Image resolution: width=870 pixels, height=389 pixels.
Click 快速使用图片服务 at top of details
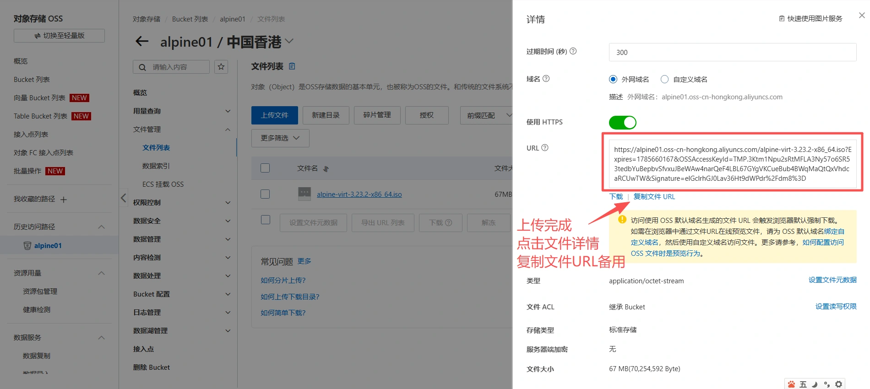[x=810, y=19]
